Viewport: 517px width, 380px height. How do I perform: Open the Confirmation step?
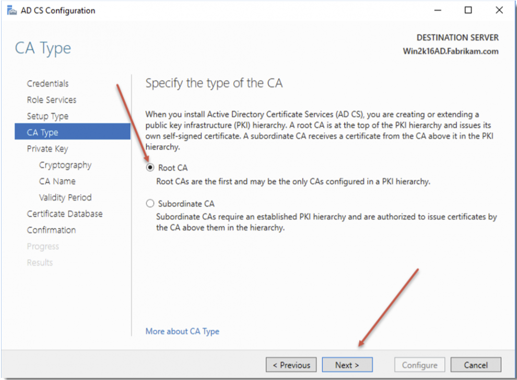(51, 230)
